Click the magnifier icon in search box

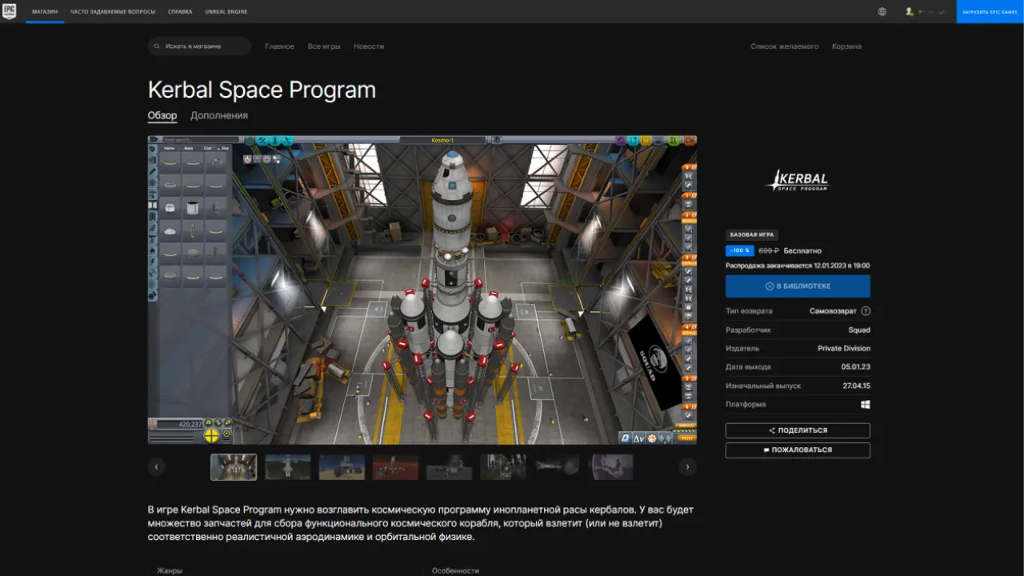pyautogui.click(x=158, y=46)
